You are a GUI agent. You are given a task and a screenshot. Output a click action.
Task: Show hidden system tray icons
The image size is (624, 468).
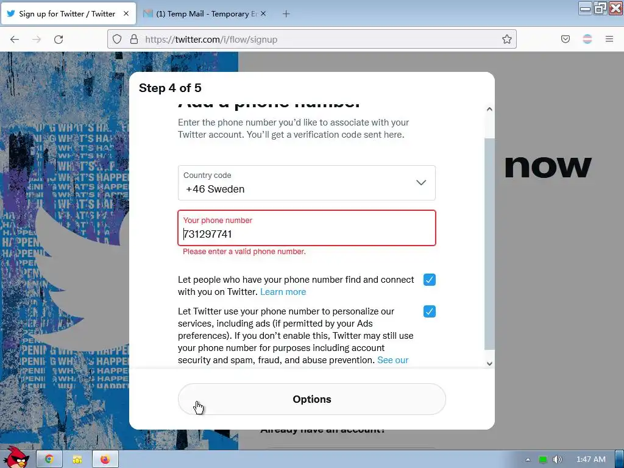coord(528,459)
